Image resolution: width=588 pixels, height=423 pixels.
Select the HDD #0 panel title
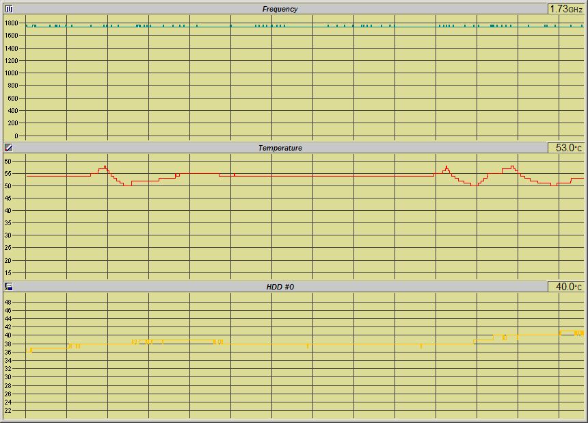[x=280, y=287]
